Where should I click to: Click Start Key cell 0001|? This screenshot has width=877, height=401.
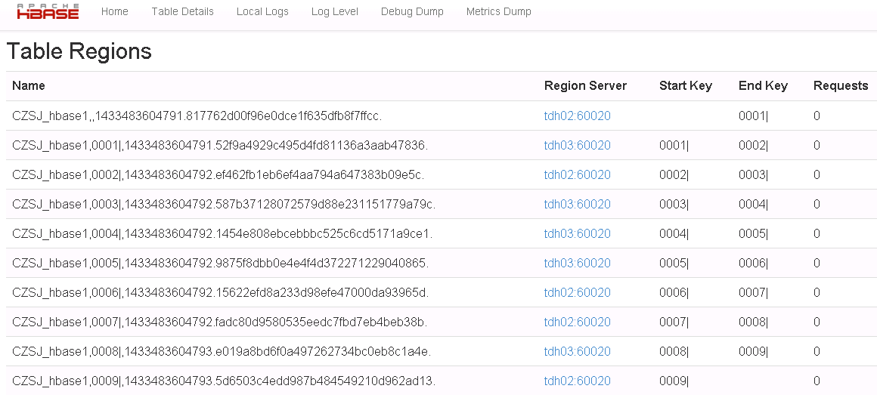pyautogui.click(x=674, y=146)
